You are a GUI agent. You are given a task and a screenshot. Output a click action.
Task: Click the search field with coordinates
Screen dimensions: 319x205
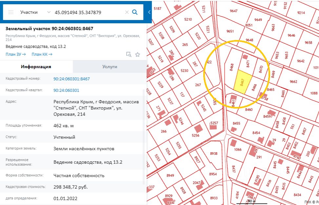[x=88, y=12]
